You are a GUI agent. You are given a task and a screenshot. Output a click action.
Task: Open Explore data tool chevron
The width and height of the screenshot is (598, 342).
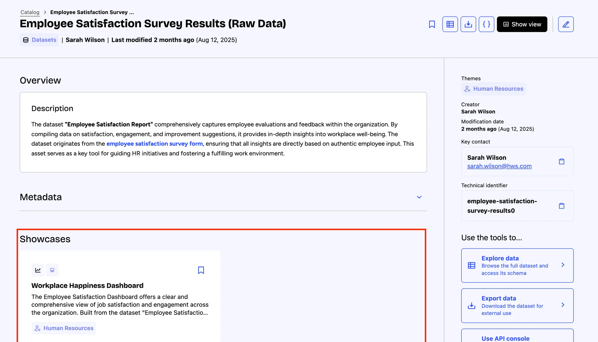click(x=563, y=265)
